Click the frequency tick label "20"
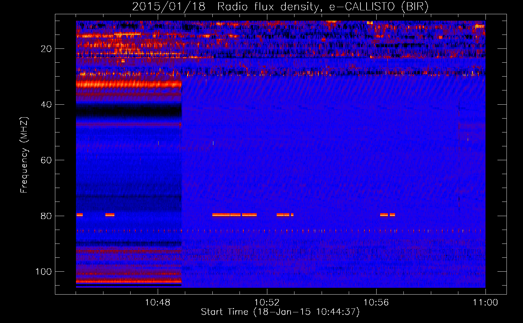Viewport: 523px width, 323px height. coord(46,49)
